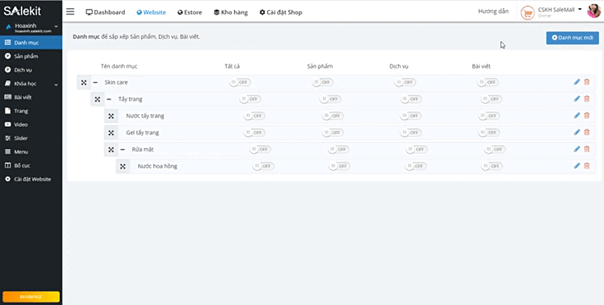Open the hamburger menu icon in top bar
This screenshot has width=604, height=305.
coord(70,11)
